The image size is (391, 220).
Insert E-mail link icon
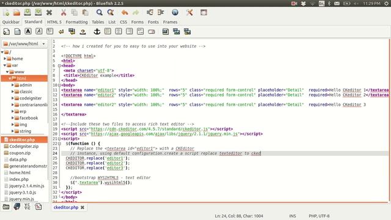pos(152,31)
